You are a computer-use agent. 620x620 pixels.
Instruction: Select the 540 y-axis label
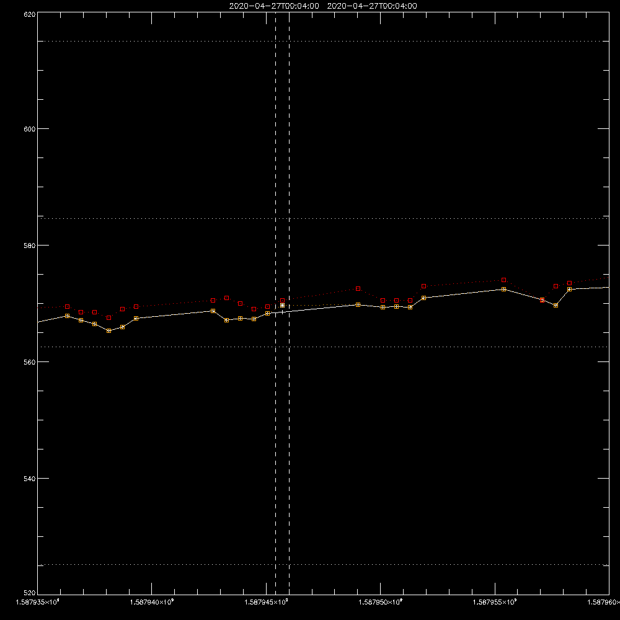[30, 479]
